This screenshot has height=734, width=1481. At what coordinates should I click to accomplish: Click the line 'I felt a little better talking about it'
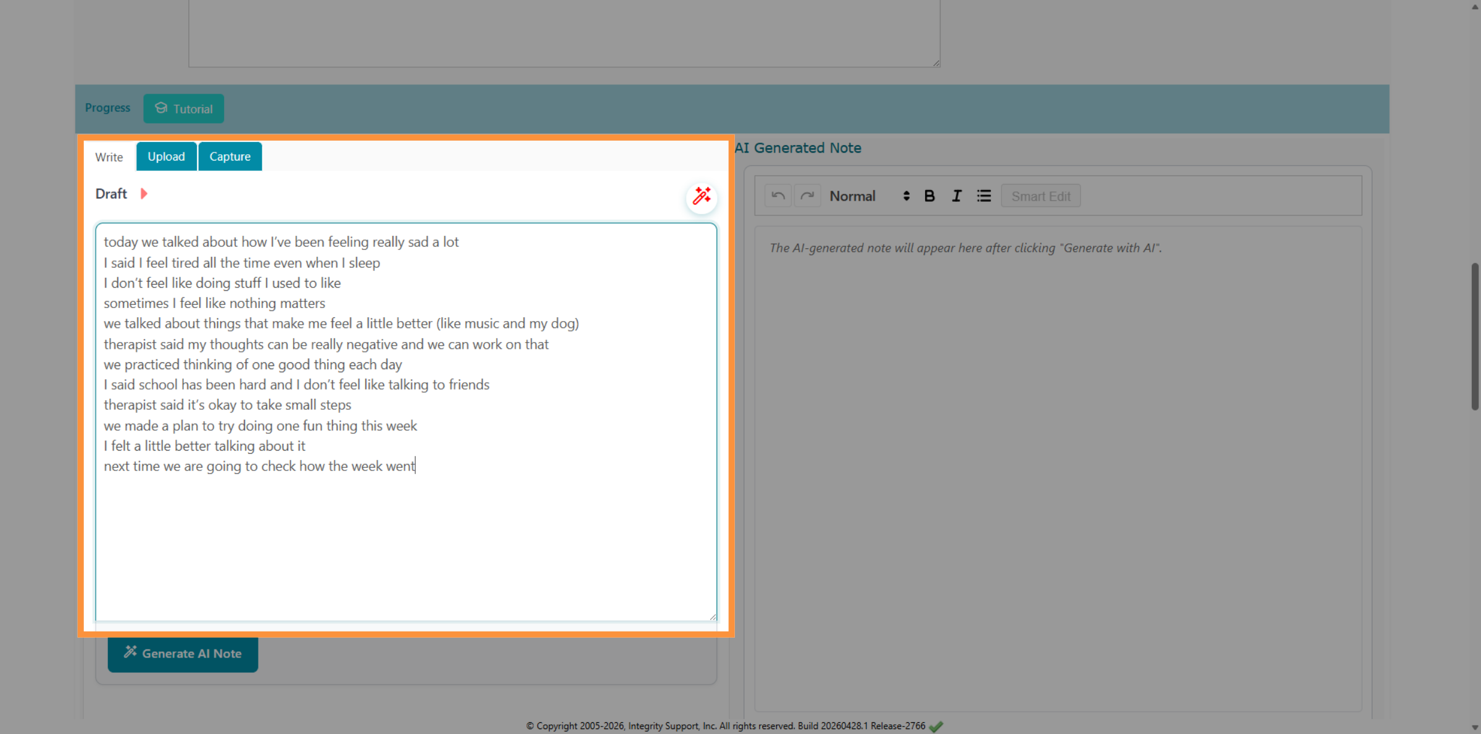click(204, 446)
